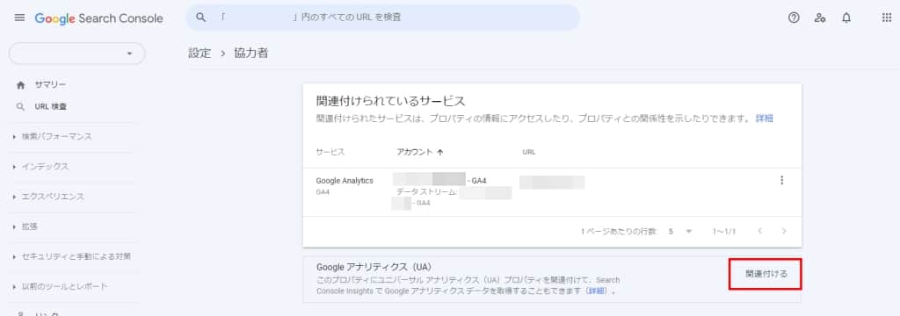Change rows per page dropdown
This screenshot has height=316, width=900.
681,231
